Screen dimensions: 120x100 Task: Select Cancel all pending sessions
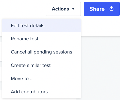(x=41, y=52)
